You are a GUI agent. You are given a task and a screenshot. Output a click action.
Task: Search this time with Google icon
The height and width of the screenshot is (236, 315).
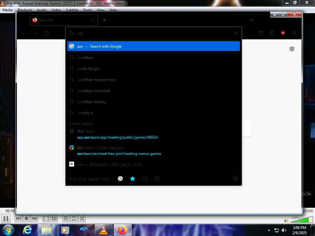pyautogui.click(x=120, y=179)
